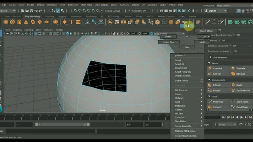The width and height of the screenshot is (253, 142).
Task: Click the animation end field showing 200
Action: 153,125
